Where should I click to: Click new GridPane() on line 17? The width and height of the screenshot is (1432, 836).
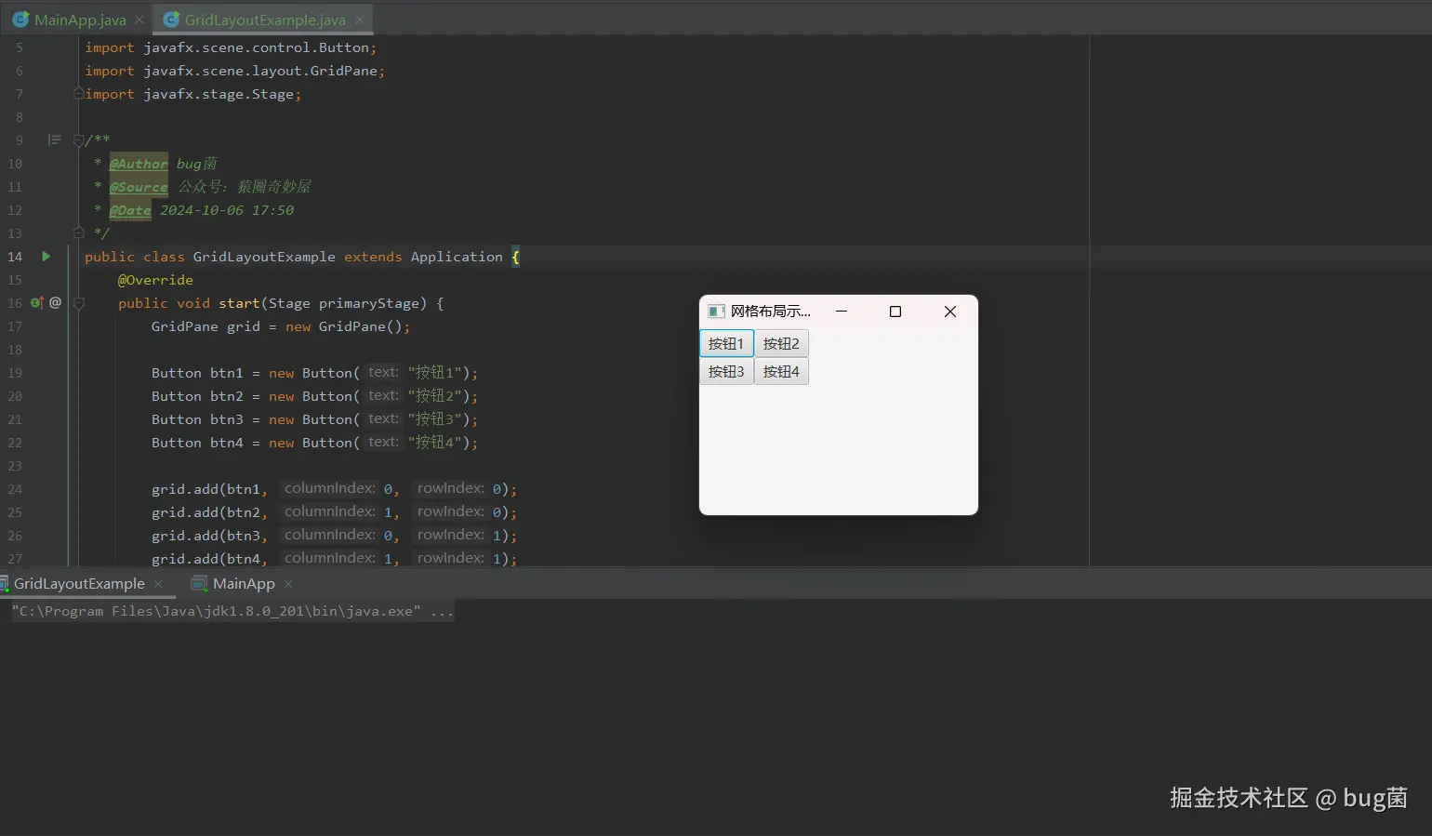point(344,326)
